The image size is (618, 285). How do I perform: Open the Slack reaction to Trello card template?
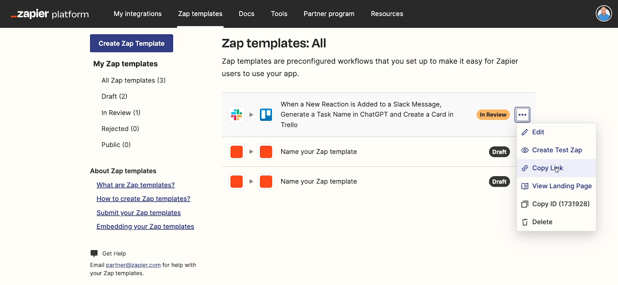[367, 115]
